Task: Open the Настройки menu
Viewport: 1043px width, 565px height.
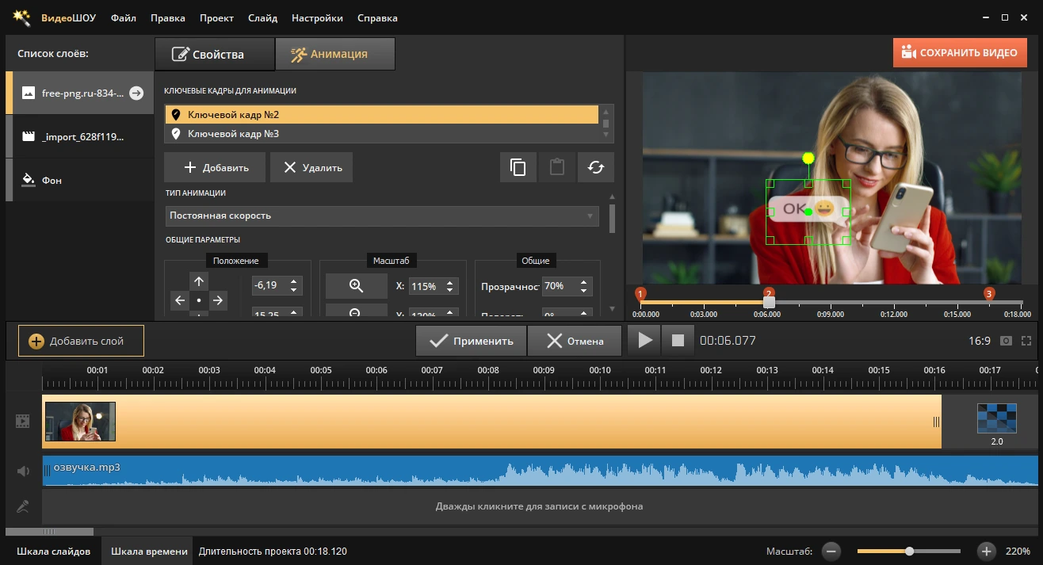Action: (x=317, y=17)
